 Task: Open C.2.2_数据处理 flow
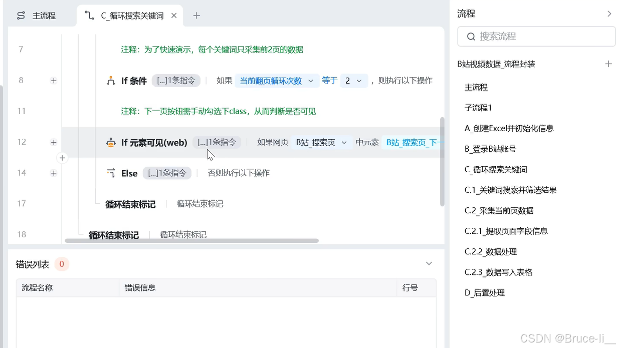491,252
